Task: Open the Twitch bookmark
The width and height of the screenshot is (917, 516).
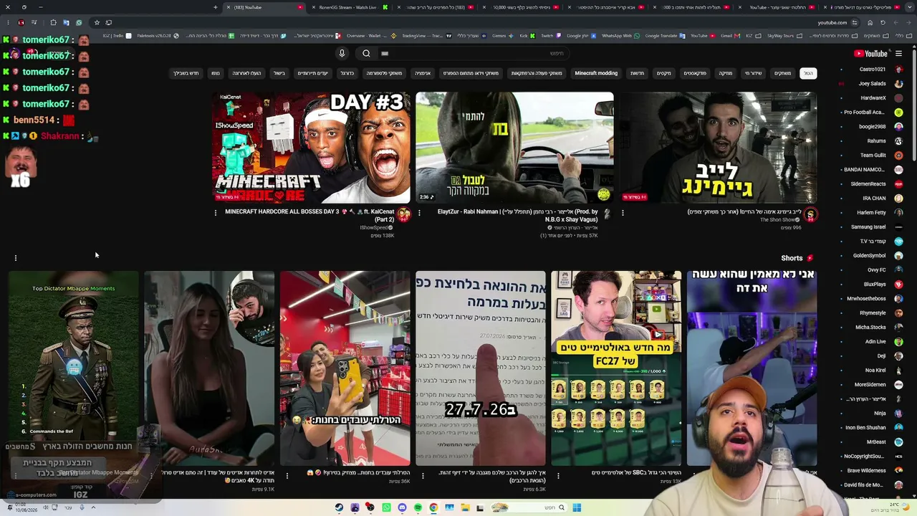Action: (x=549, y=36)
